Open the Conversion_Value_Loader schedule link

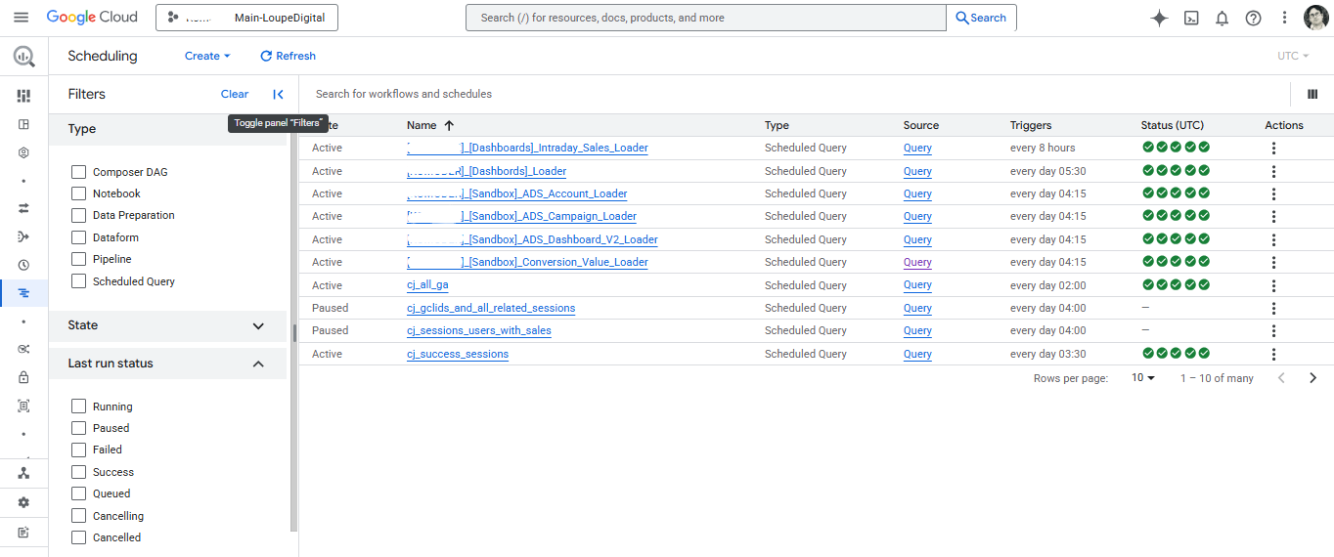click(527, 262)
